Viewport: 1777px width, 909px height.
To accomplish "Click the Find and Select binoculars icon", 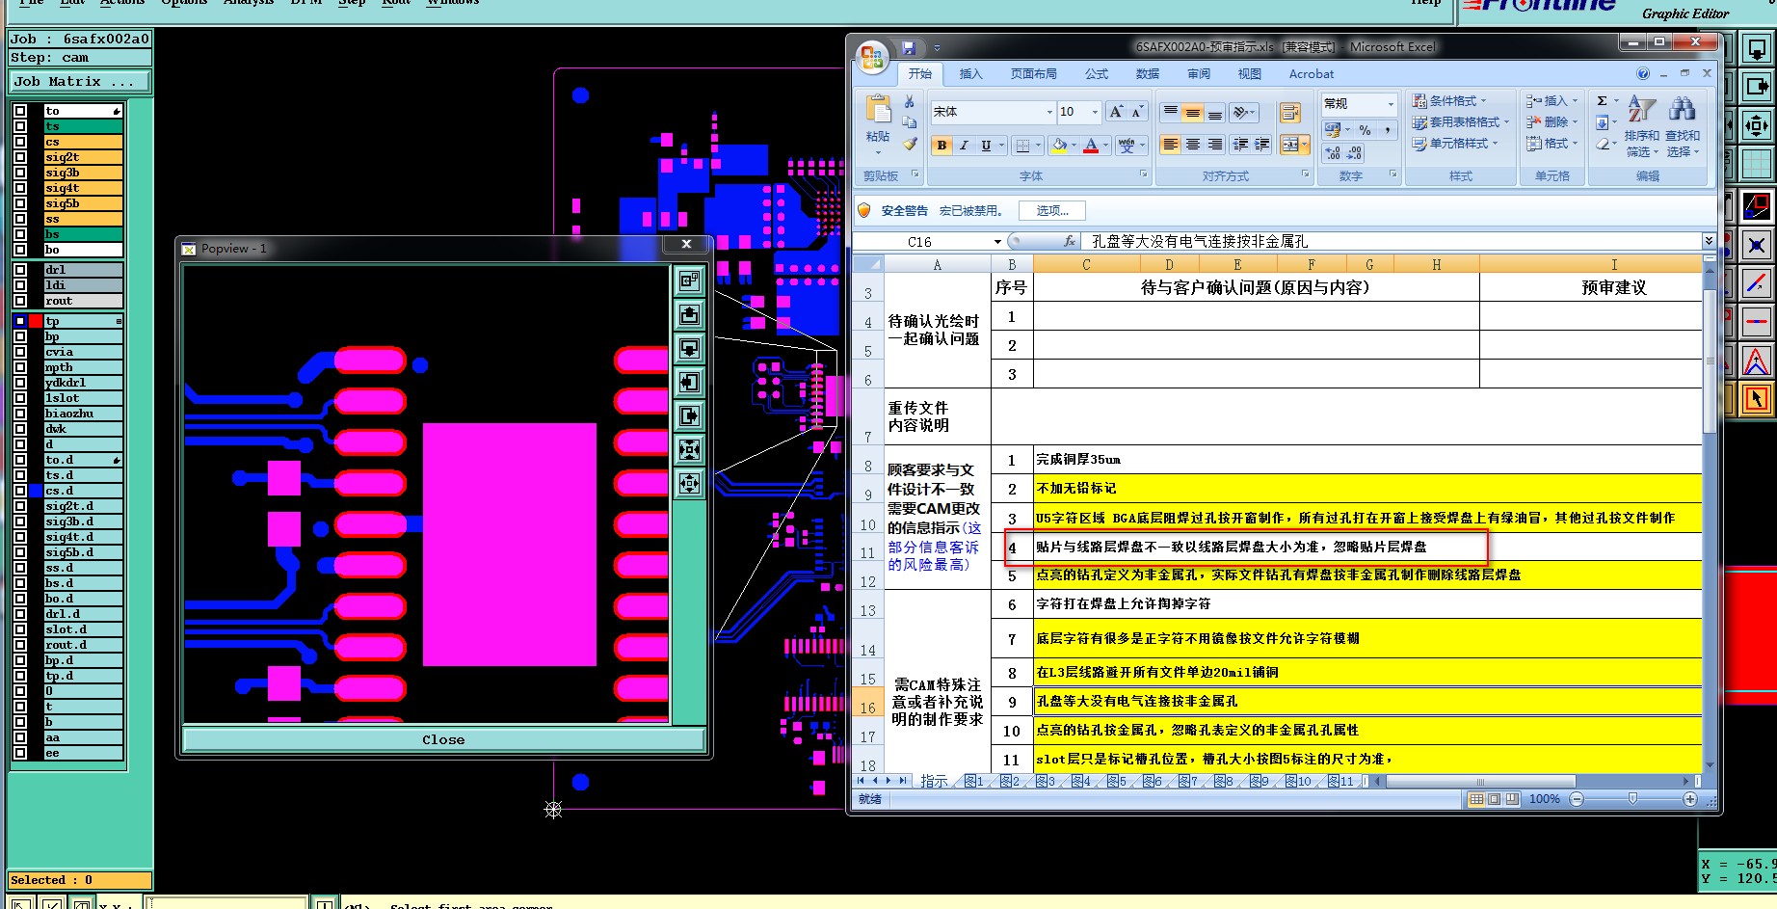I will click(x=1682, y=110).
